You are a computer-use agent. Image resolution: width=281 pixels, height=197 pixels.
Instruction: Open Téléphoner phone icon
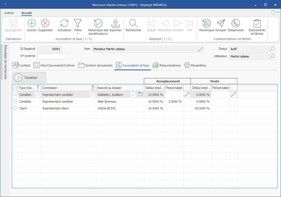[x=235, y=24]
